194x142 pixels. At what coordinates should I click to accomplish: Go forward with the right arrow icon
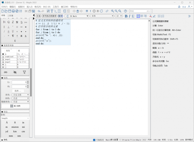pos(81,11)
